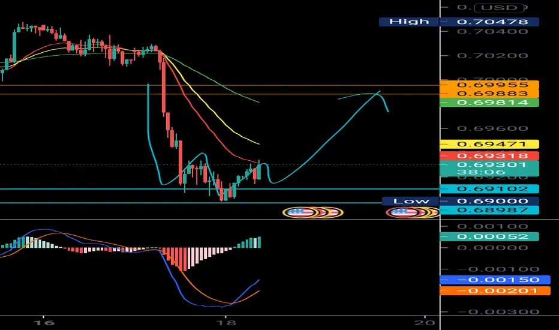Click the Low label tag on chart

coord(411,201)
